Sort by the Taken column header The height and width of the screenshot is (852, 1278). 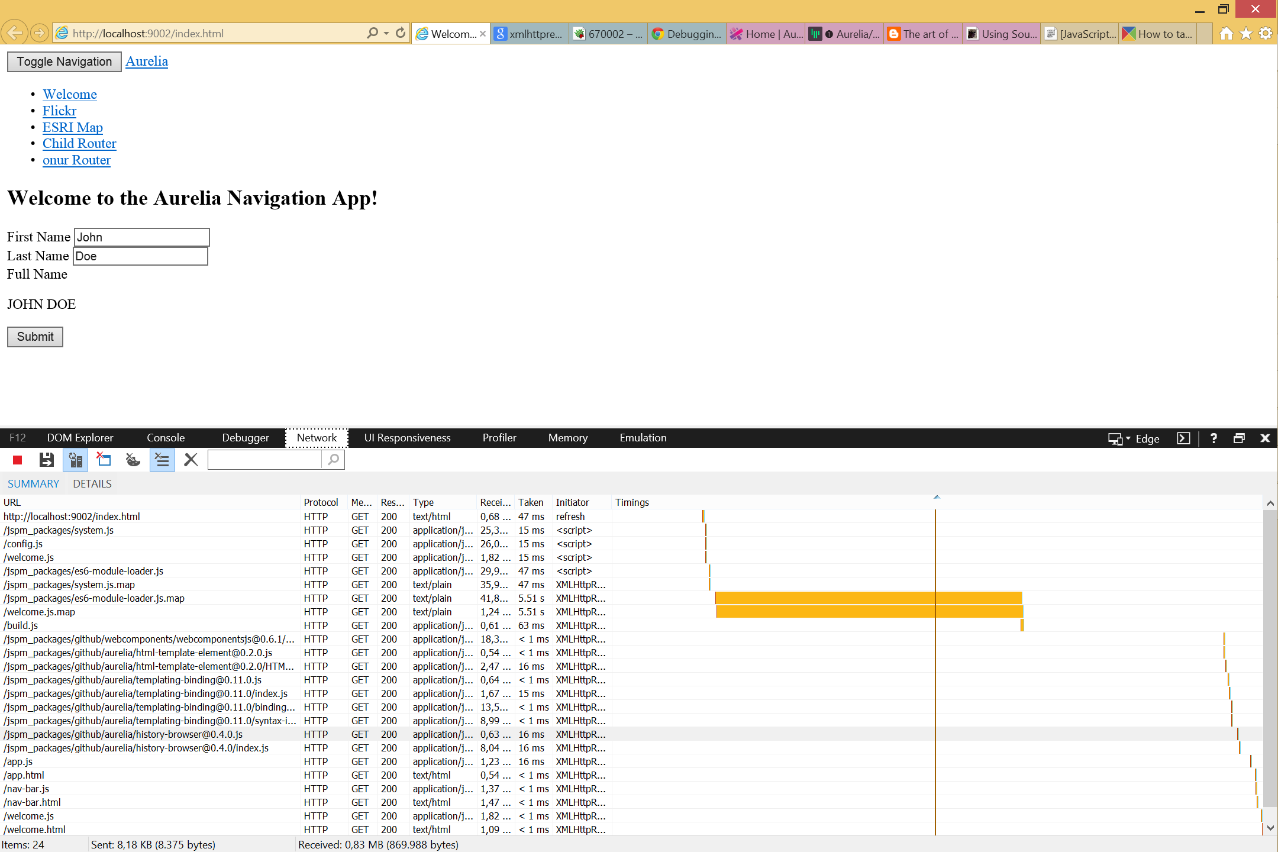point(533,502)
